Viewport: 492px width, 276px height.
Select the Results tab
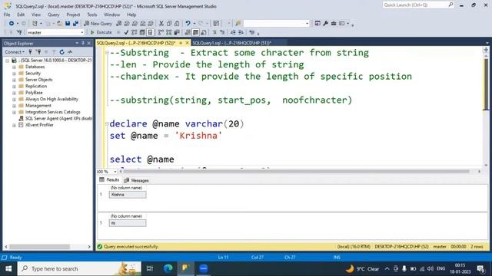pyautogui.click(x=109, y=180)
